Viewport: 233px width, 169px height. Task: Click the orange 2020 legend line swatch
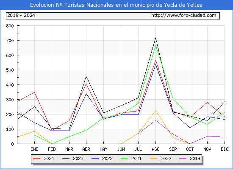point(153,159)
